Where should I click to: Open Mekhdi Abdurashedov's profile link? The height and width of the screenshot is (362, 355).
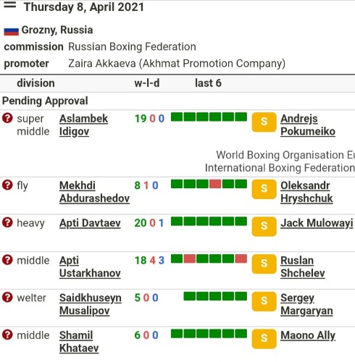94,192
